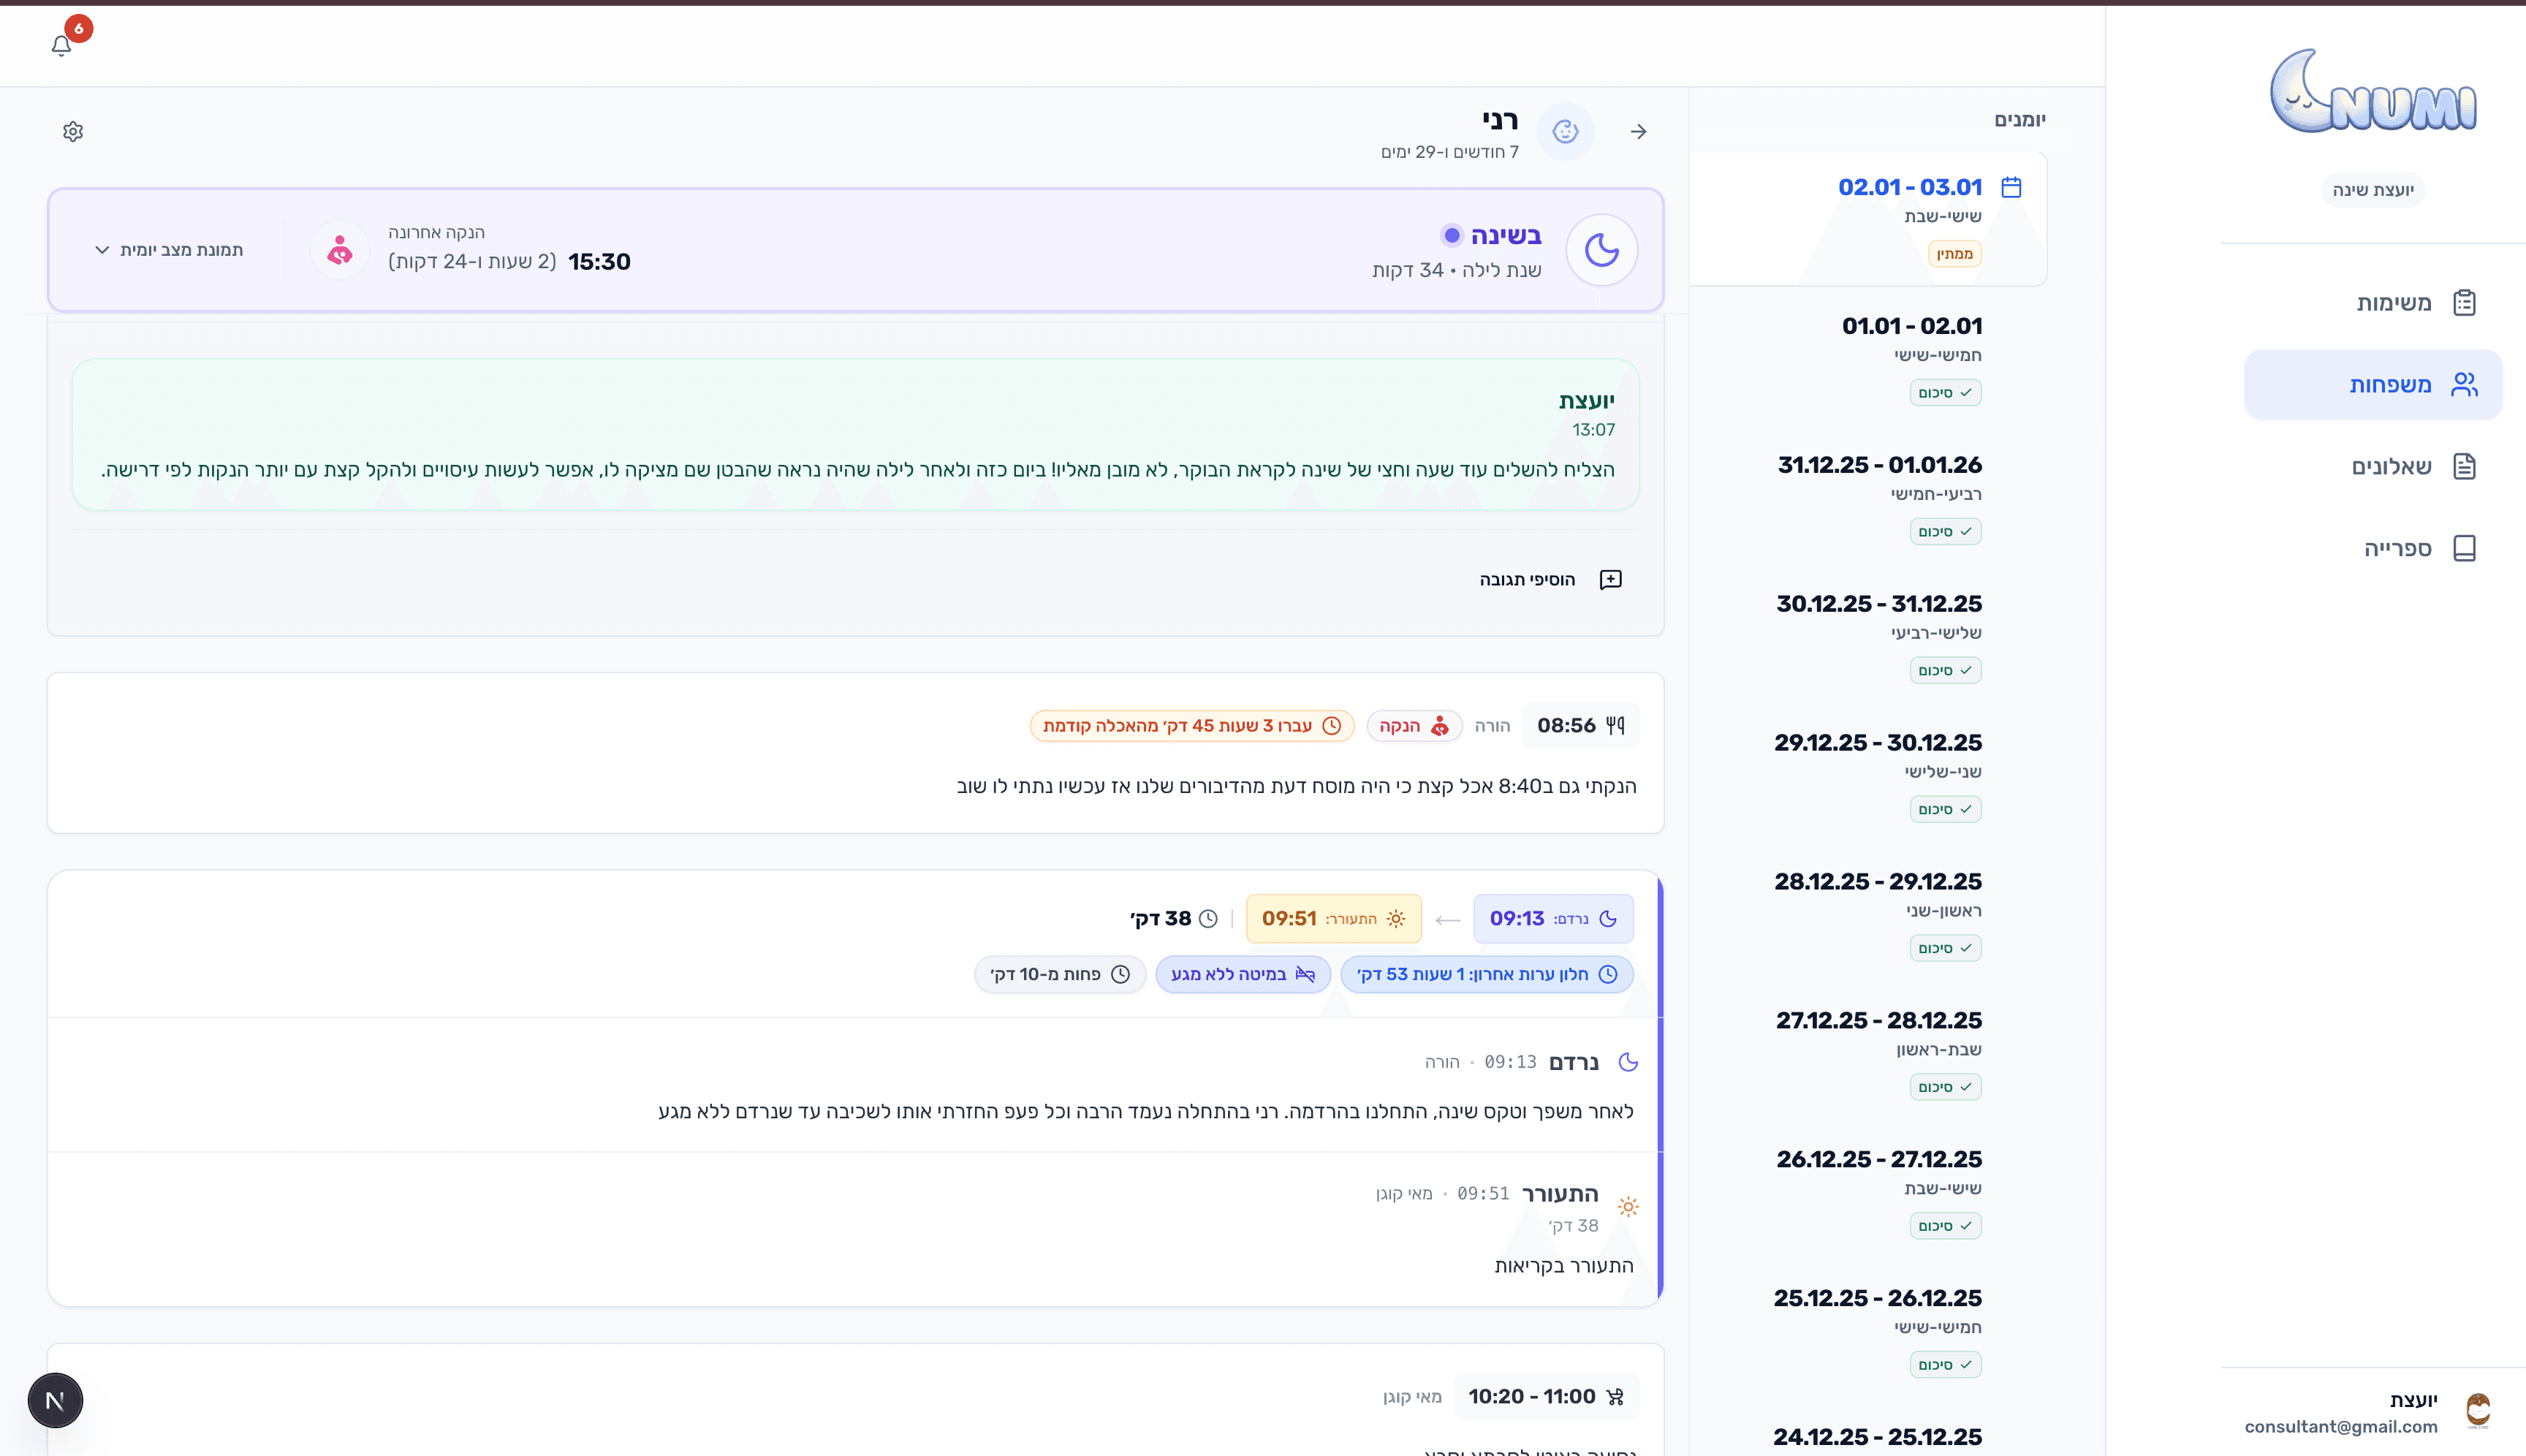Select the 31.12.25 - 01.01.26 diary
The height and width of the screenshot is (1456, 2526).
[1868, 496]
